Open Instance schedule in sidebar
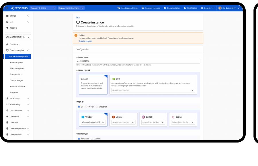 coord(17,86)
